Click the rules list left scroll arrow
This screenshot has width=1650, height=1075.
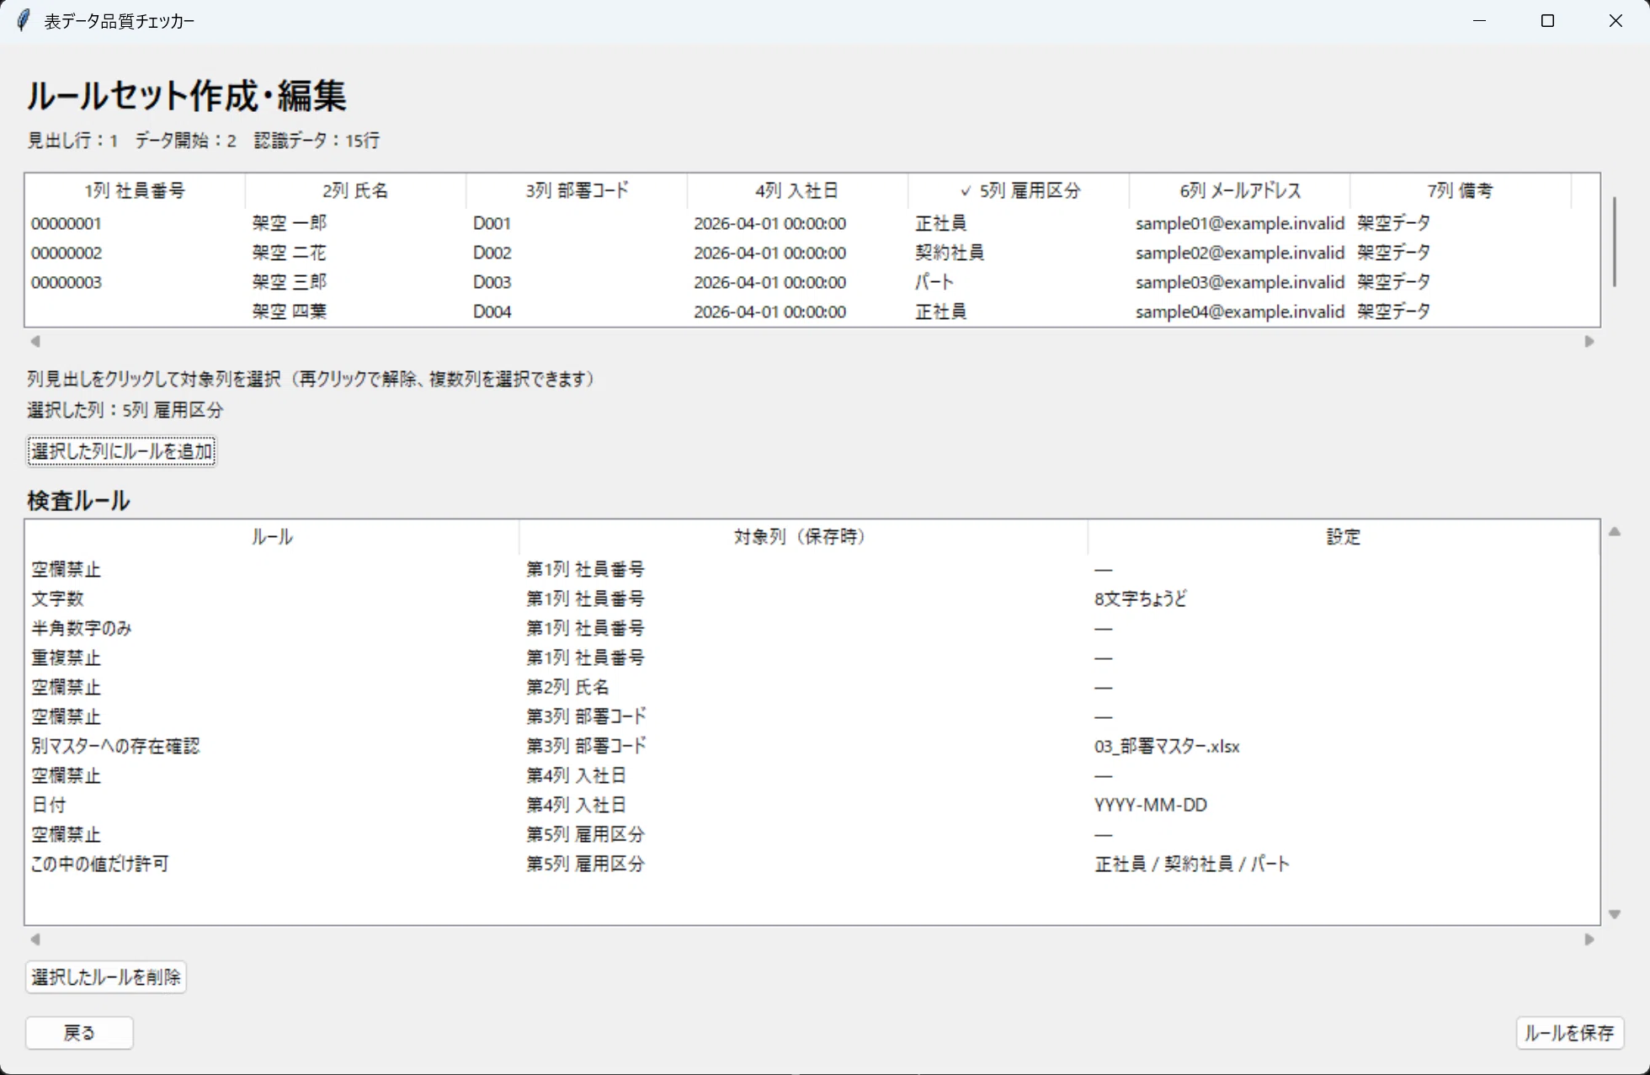pos(35,939)
